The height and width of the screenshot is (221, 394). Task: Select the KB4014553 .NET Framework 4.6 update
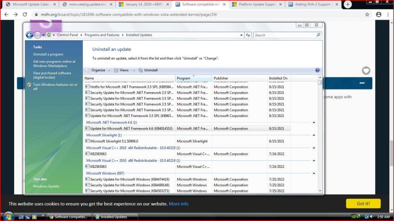point(131,128)
